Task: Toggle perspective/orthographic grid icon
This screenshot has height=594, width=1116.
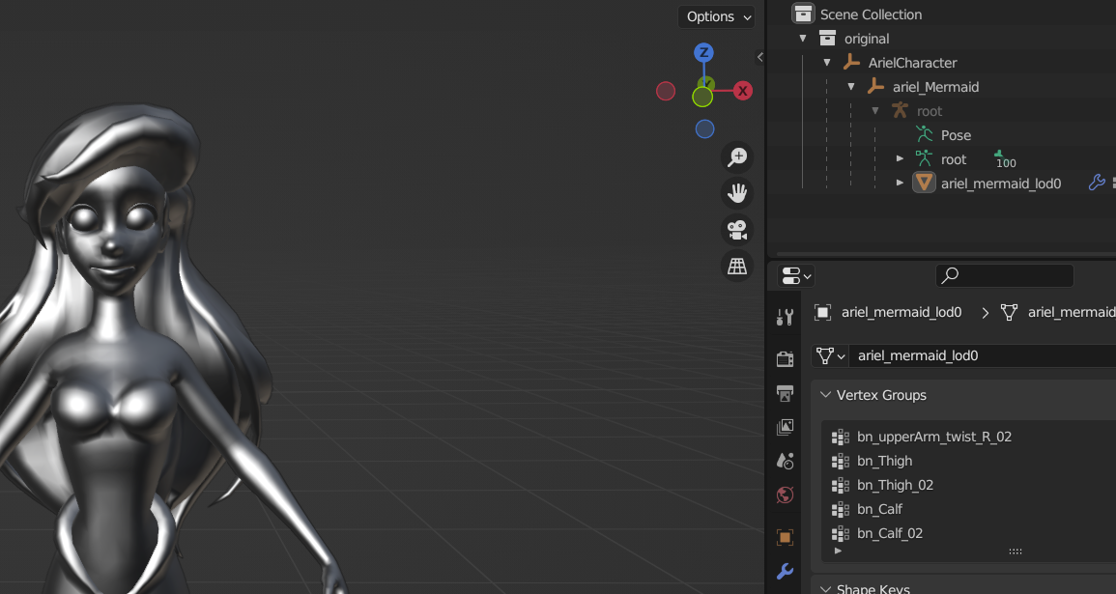Action: click(x=737, y=266)
